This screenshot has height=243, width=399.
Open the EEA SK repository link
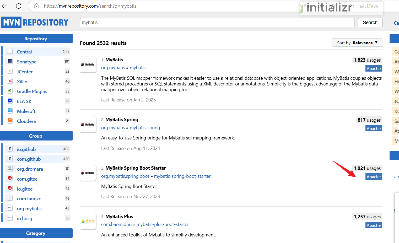click(24, 101)
